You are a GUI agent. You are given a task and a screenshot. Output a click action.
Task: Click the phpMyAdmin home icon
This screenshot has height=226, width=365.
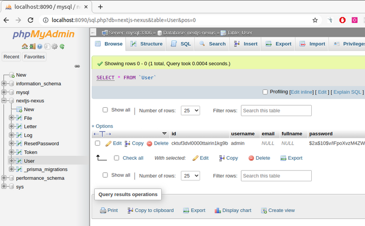(25, 46)
